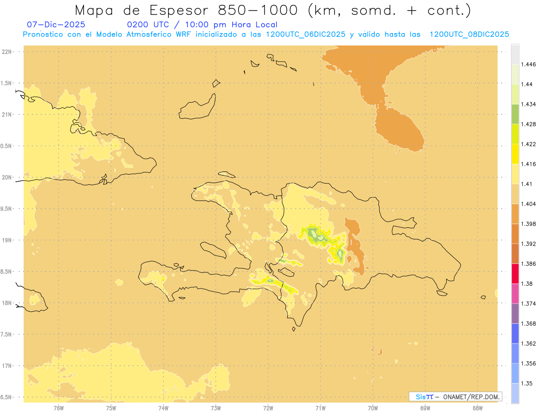Click the colorbar value 1.422
The width and height of the screenshot is (536, 414).
coord(529,144)
